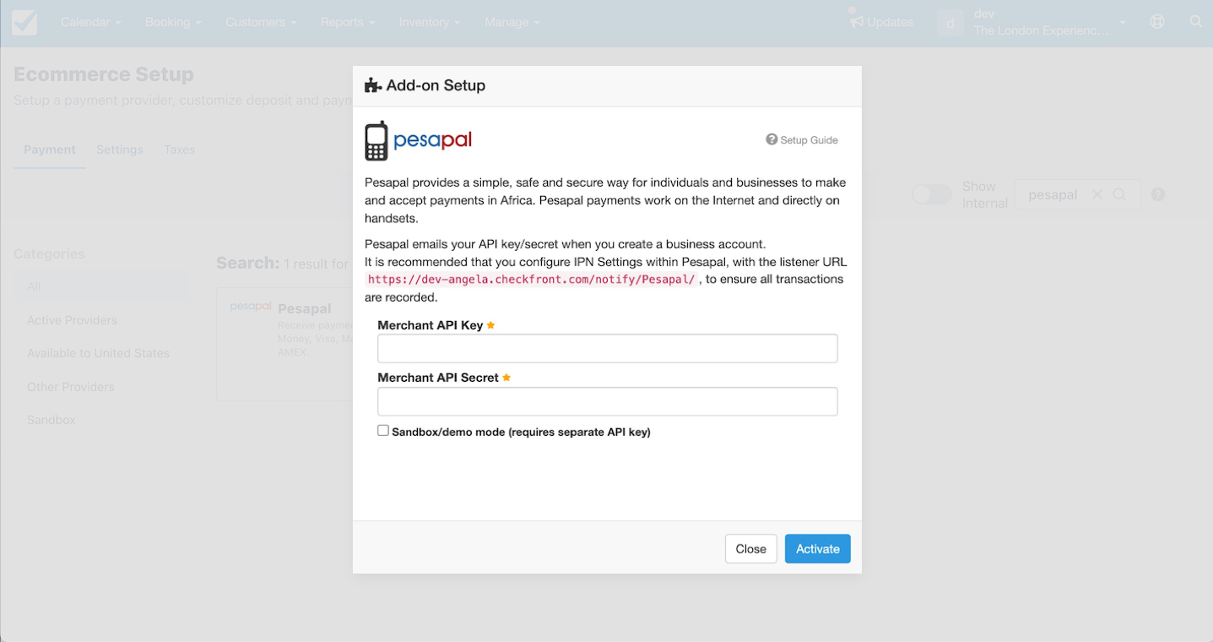Open the Setup Guide link
The width and height of the screenshot is (1213, 642).
tap(802, 139)
